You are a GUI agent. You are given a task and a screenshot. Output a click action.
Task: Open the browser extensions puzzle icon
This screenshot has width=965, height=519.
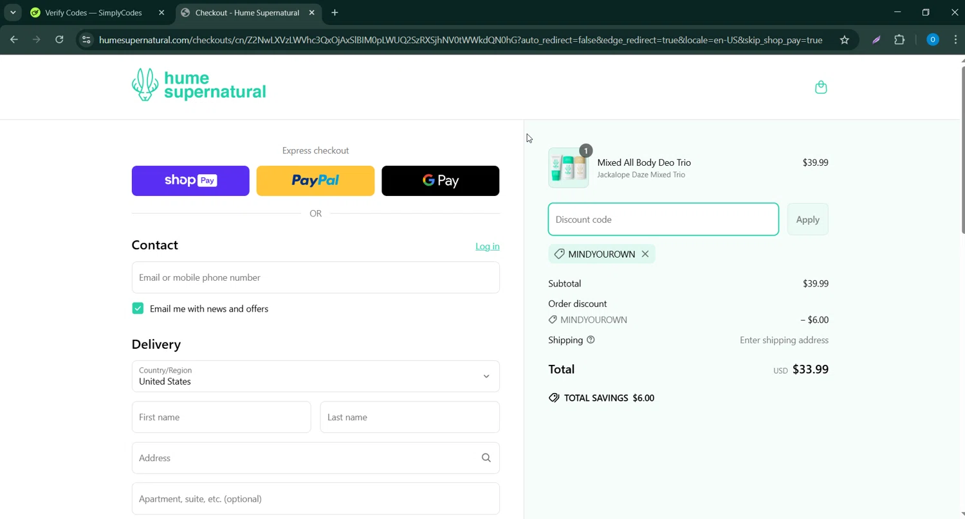point(899,40)
